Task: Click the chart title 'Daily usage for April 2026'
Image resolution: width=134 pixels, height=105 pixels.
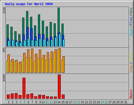Action: point(29,4)
